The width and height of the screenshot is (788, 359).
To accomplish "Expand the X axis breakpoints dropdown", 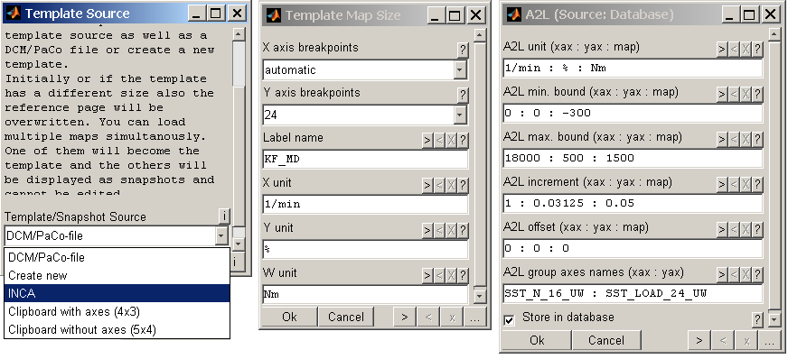I will click(x=460, y=70).
